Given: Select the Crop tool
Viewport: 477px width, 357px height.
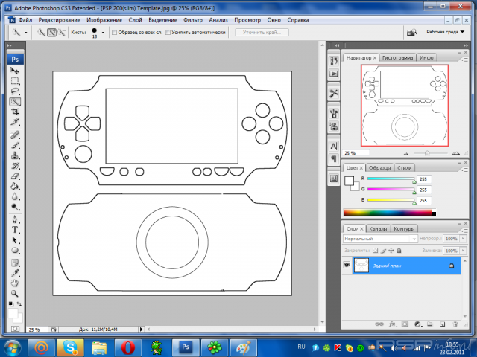Looking at the screenshot, I should (x=15, y=112).
